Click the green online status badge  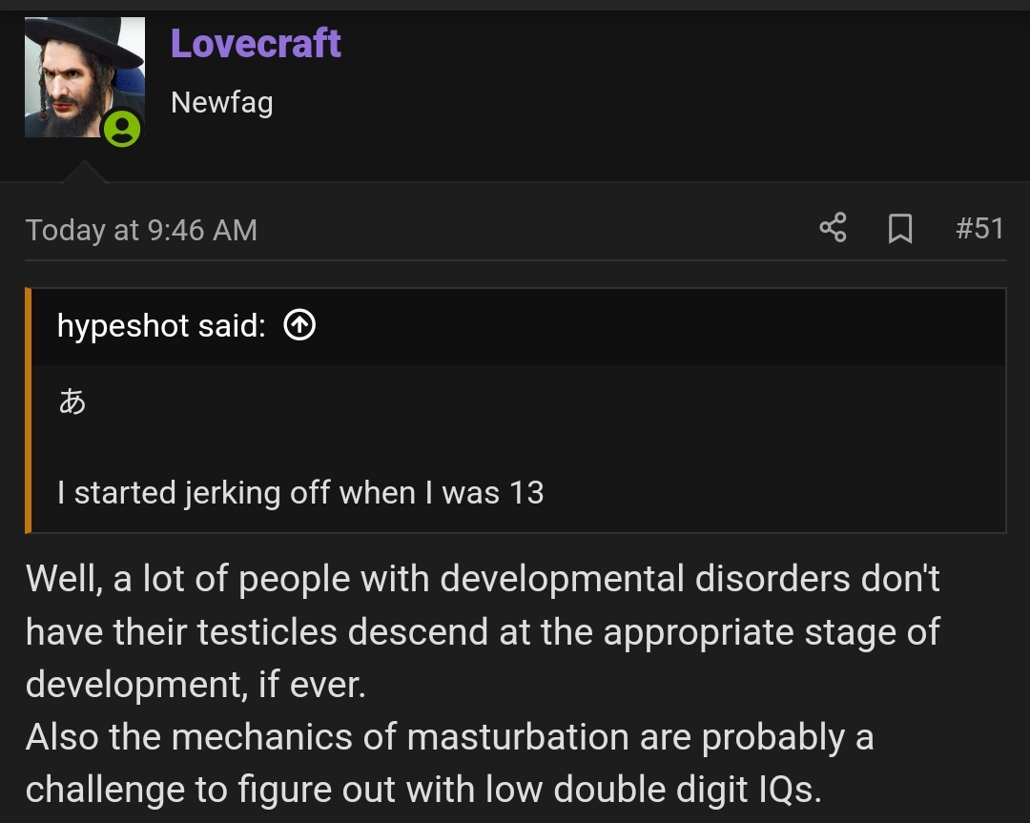[122, 128]
